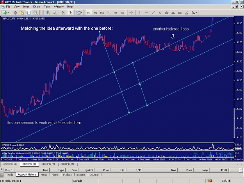244x183 pixels.
Task: Click the MetaTrader document icon beside File
Action: point(3,7)
